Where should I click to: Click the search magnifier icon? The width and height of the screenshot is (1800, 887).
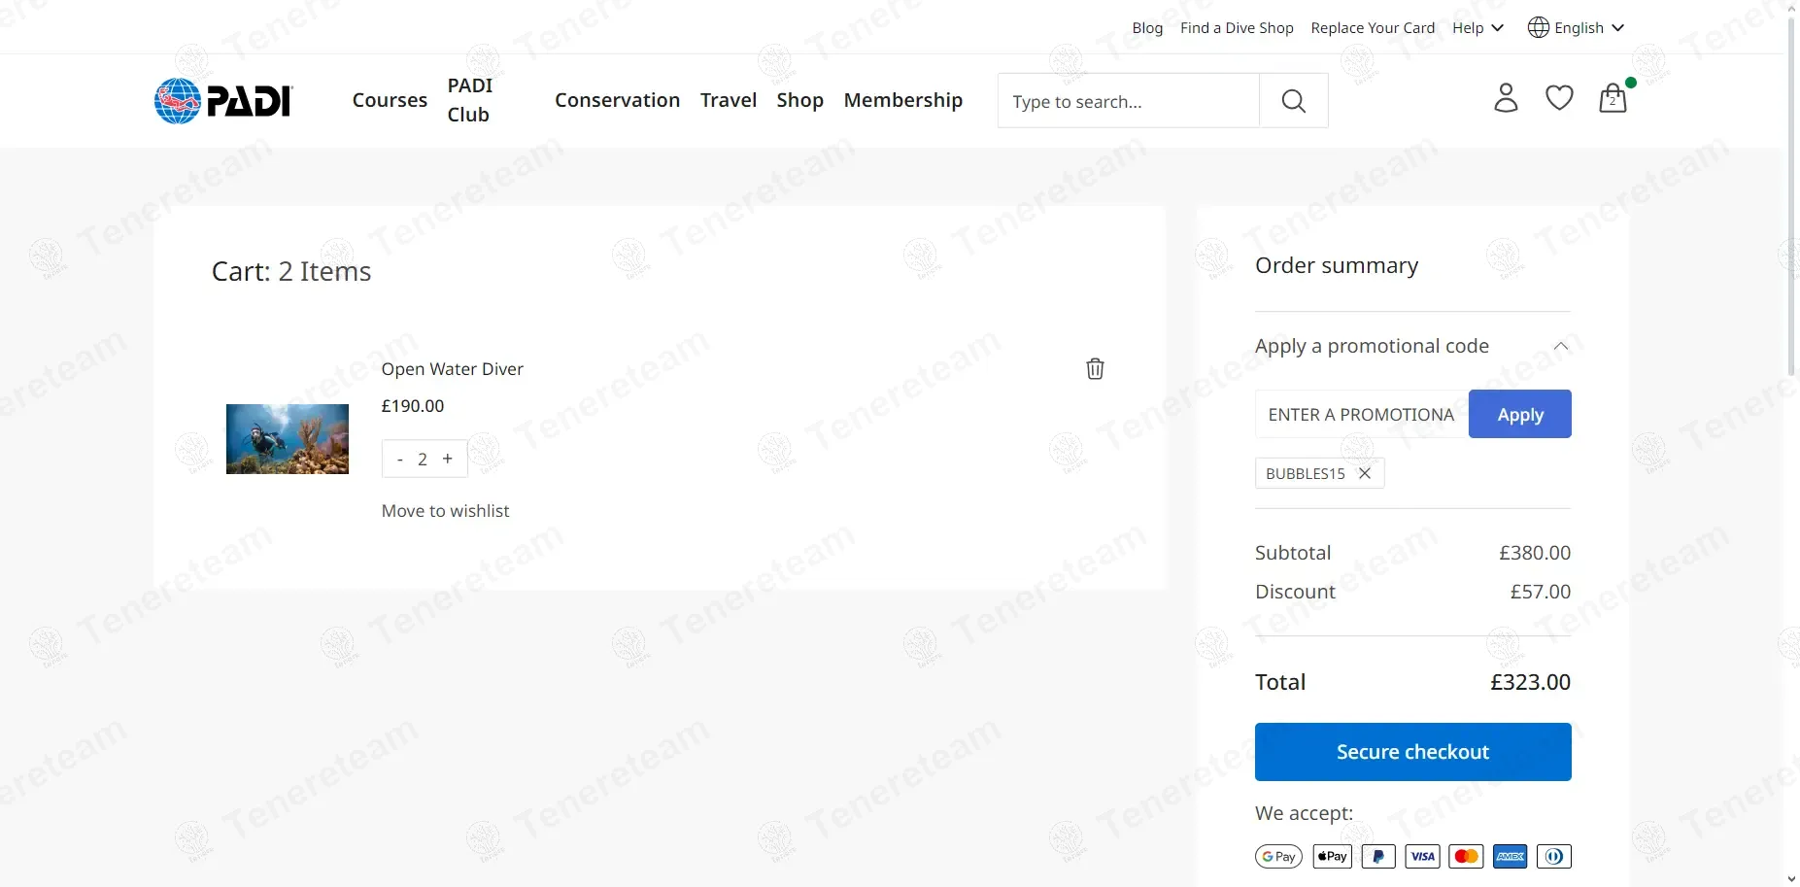(1293, 101)
